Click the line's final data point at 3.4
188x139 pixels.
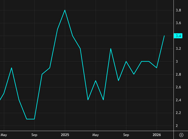point(164,36)
